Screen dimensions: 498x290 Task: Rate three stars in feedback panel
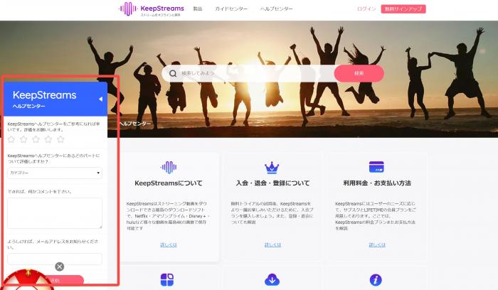36,139
